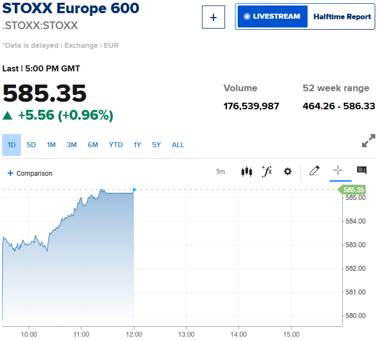Click the 585.35 current price label on axis

354,190
